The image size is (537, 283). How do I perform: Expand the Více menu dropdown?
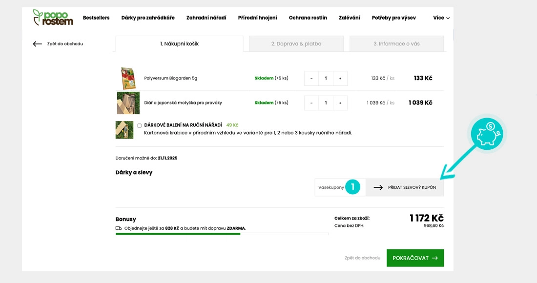pos(441,18)
